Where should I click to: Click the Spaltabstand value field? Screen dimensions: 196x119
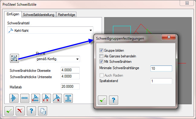coord(161,81)
